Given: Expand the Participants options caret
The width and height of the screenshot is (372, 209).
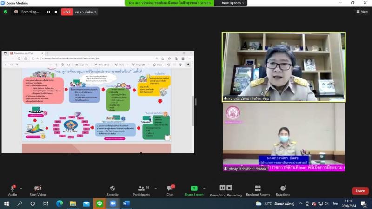Looking at the screenshot, I should tap(156, 189).
